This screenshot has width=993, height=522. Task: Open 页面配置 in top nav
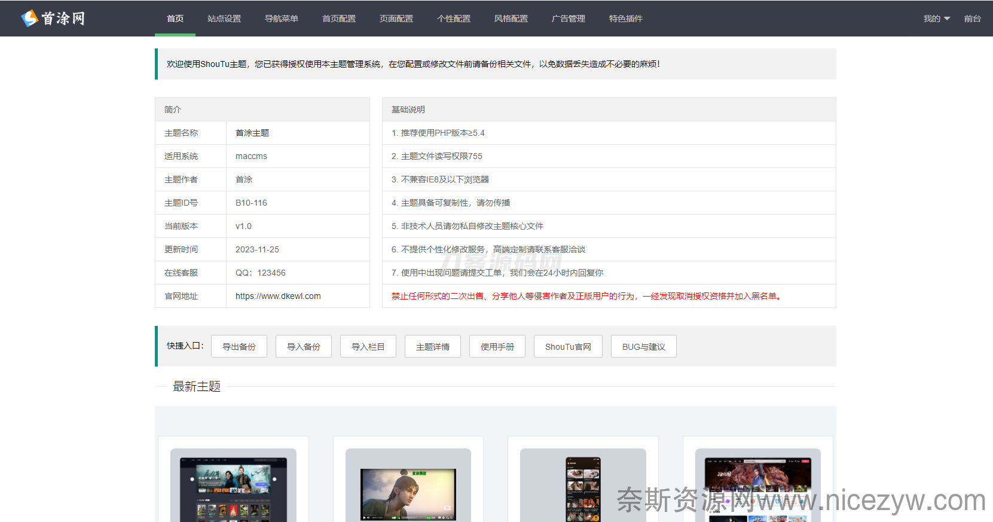[396, 19]
